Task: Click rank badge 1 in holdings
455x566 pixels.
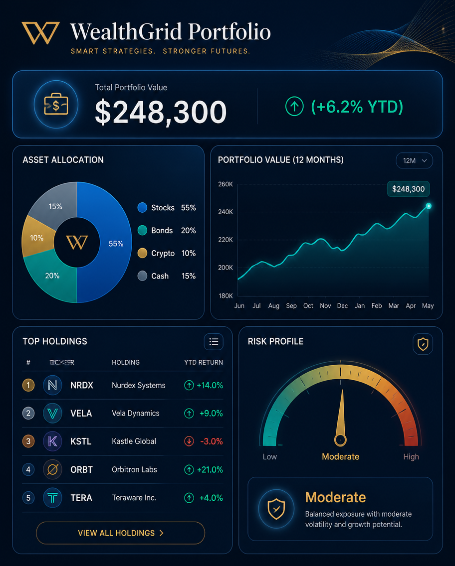Action: 28,385
